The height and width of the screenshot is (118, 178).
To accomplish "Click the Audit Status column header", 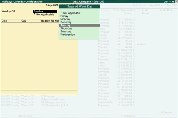I will [x=145, y=12].
